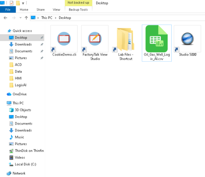
Task: Click the pin icon next to Downloads
Action: click(42, 45)
